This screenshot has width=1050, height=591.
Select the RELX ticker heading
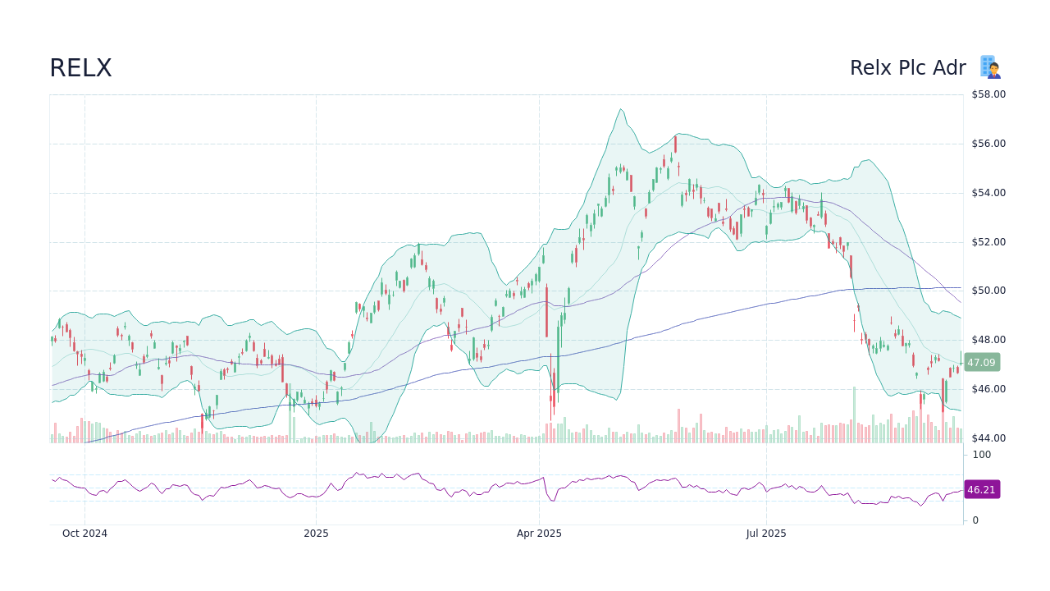pyautogui.click(x=80, y=68)
